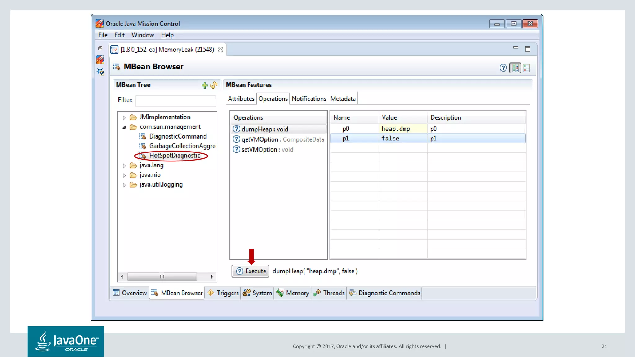635x357 pixels.
Task: Click the Execute button
Action: point(250,271)
